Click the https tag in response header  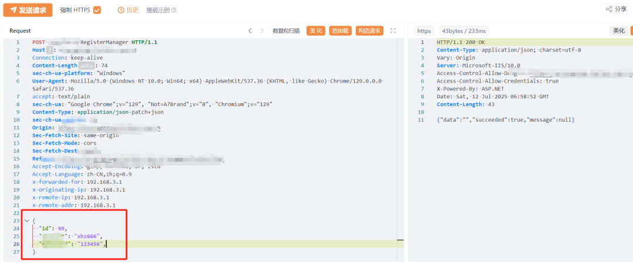click(x=424, y=30)
